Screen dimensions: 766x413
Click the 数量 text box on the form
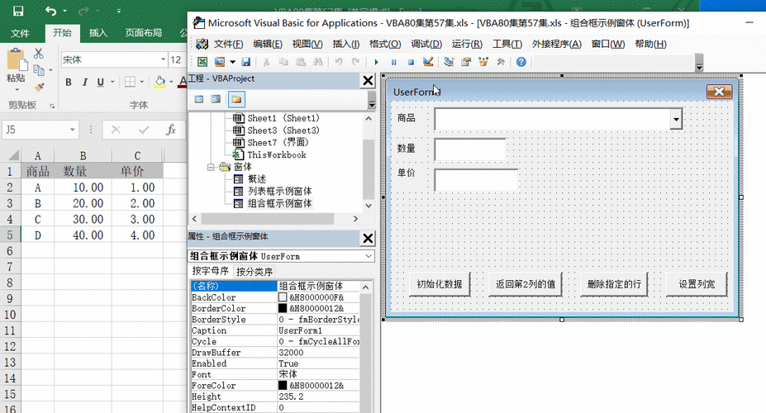click(x=469, y=150)
